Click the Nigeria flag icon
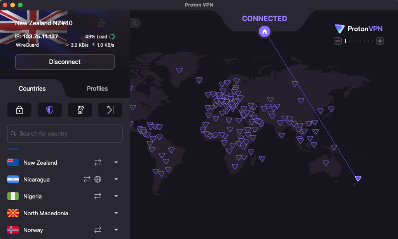Viewport: 398px width, 239px height. pos(13,196)
